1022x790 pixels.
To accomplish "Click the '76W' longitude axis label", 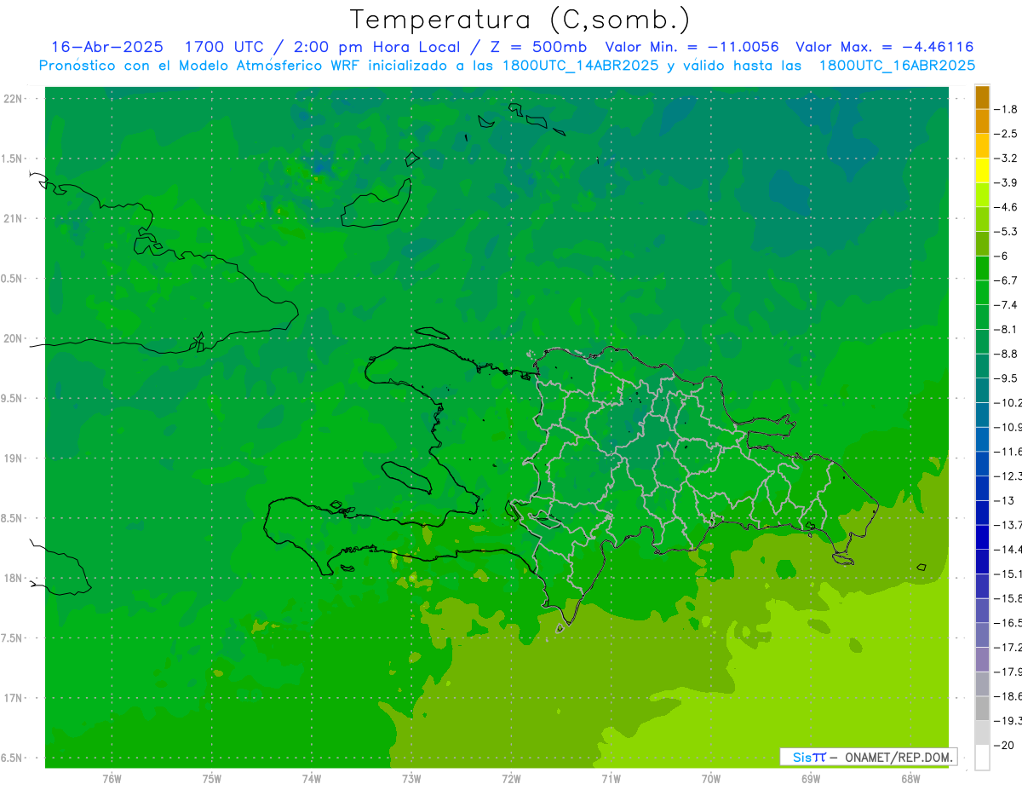I will tap(112, 779).
